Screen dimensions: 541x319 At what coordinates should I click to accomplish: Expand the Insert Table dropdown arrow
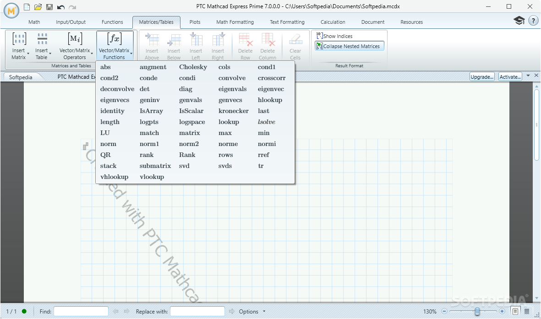(50, 54)
